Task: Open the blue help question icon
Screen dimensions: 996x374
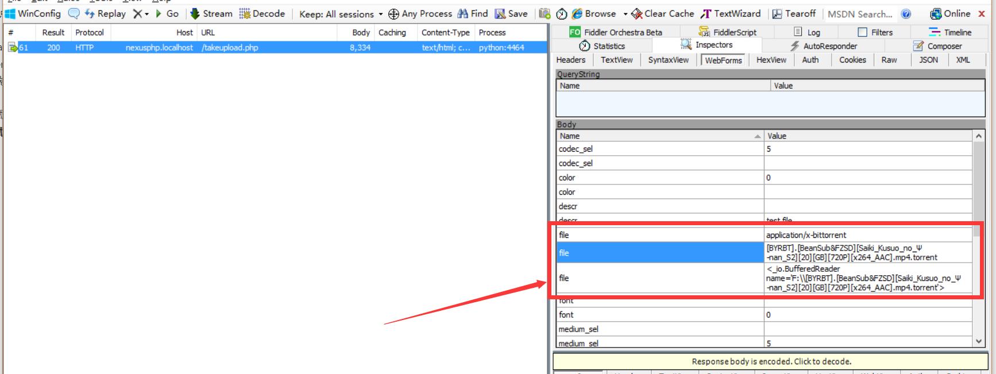Action: tap(906, 14)
